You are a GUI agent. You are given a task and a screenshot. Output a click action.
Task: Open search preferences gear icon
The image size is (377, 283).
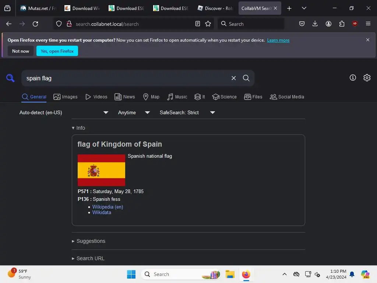tap(367, 77)
